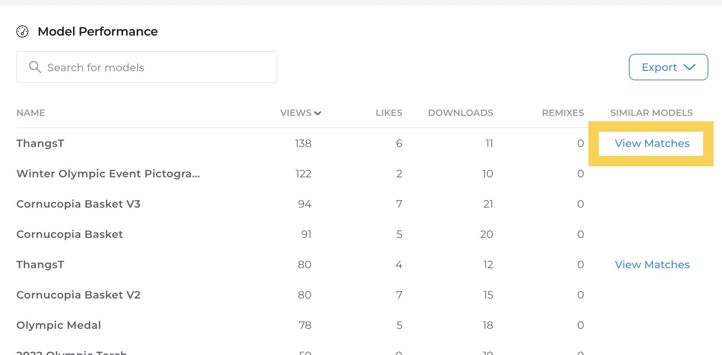722x355 pixels.
Task: Click the magnifying glass search icon
Action: [x=35, y=67]
